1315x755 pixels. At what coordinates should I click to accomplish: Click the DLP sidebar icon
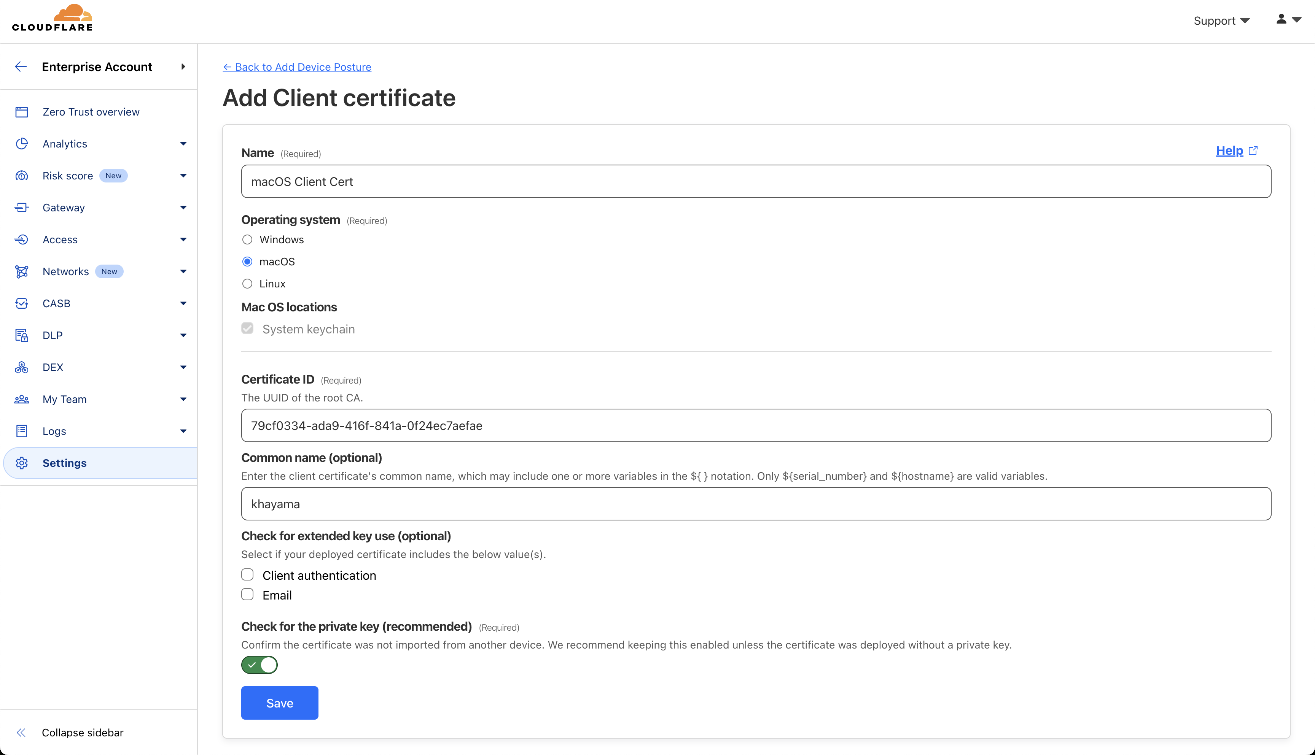[21, 336]
